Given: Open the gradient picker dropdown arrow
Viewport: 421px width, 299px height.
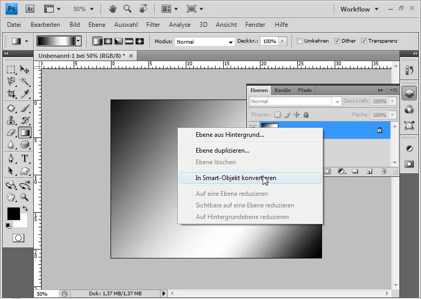Looking at the screenshot, I should point(78,41).
